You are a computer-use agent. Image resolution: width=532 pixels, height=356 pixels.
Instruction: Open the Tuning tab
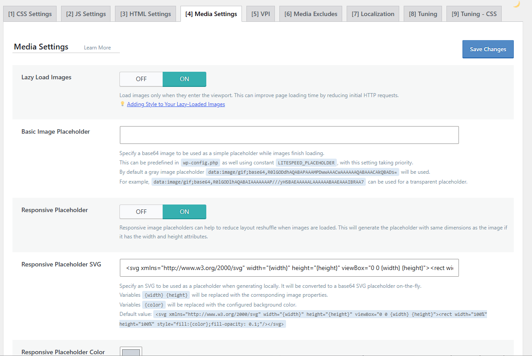[423, 14]
